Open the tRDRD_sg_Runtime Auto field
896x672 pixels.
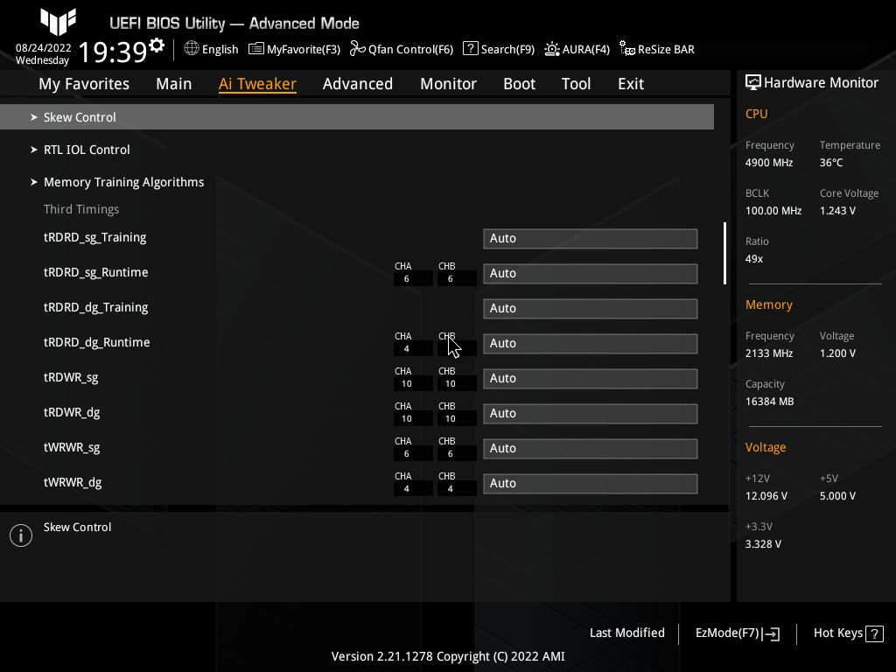pos(591,273)
